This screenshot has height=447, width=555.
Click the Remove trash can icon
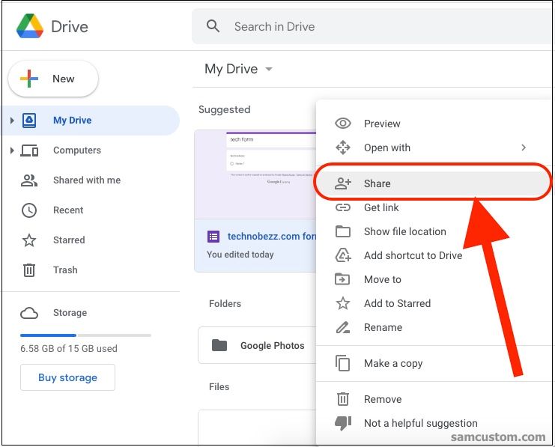pos(342,399)
